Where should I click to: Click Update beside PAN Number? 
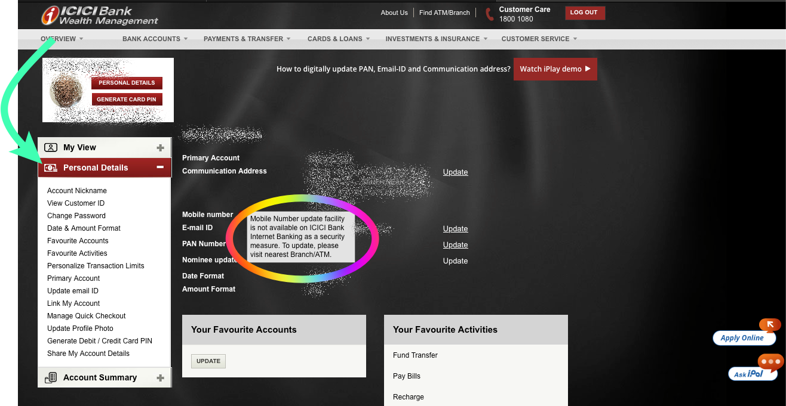455,244
